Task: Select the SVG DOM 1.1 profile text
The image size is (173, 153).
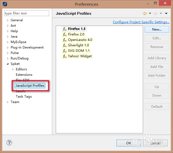Action: [x=79, y=51]
